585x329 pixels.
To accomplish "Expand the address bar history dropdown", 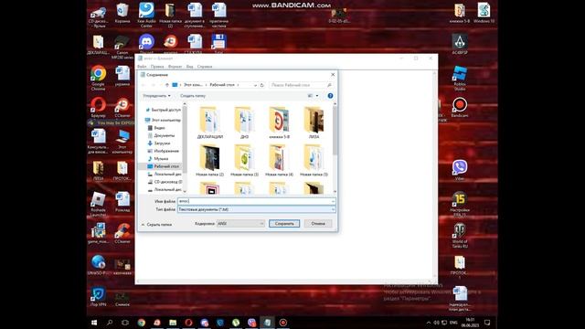I will click(255, 85).
